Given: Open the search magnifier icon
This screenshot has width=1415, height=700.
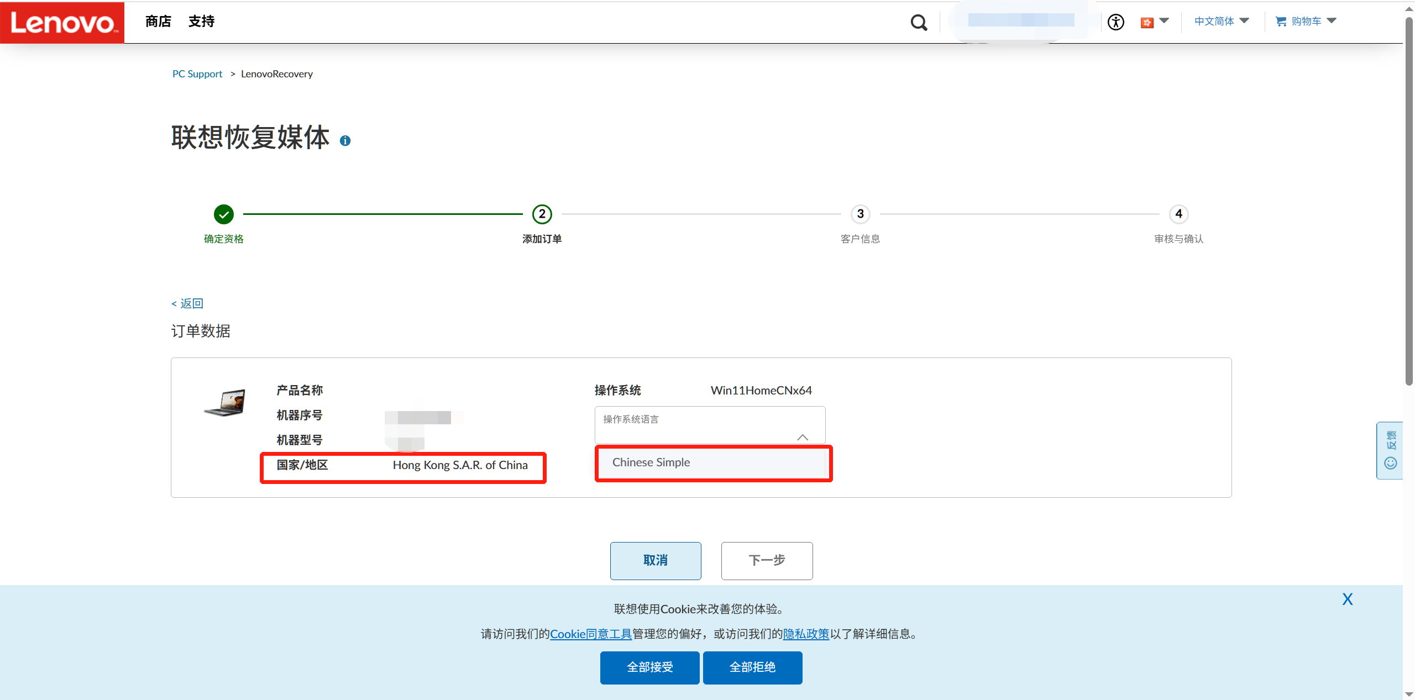Looking at the screenshot, I should click(919, 23).
